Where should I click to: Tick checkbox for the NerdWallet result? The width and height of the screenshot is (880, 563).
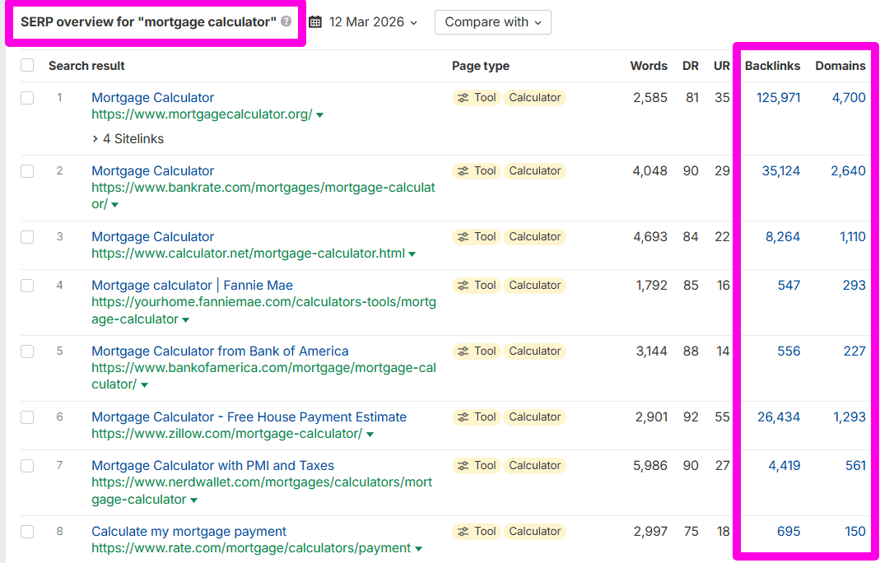tap(27, 466)
